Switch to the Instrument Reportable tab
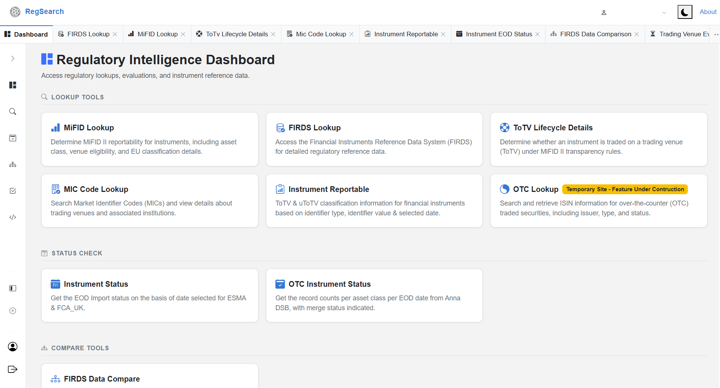Image resolution: width=720 pixels, height=388 pixels. point(401,34)
